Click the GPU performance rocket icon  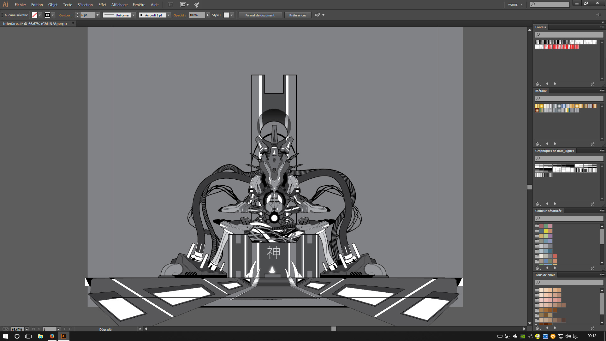[x=197, y=5]
